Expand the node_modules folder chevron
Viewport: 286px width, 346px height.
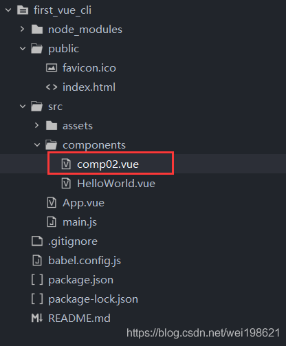point(22,29)
